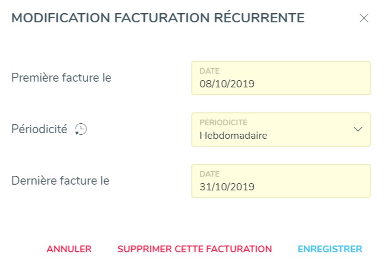Click the DATE caption above 31/10/2019
The width and height of the screenshot is (384, 271).
click(210, 174)
